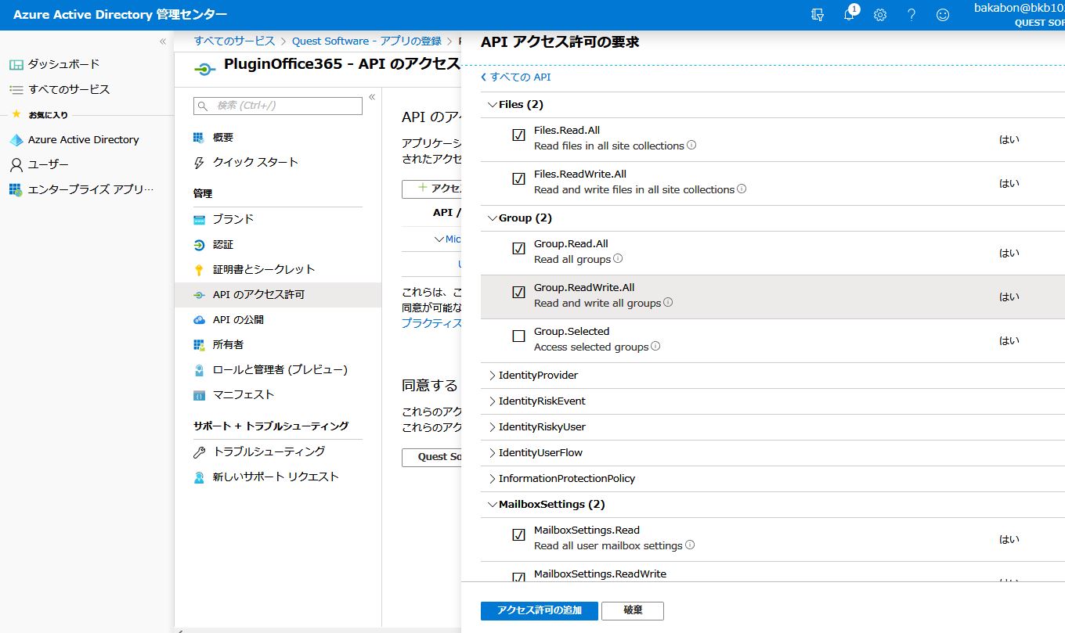Open the feedback smiley icon
Screen dimensions: 1065x633
coord(943,15)
